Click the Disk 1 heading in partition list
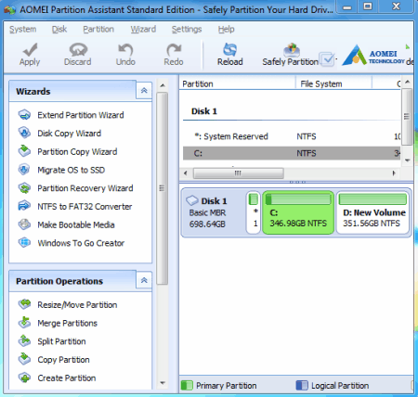 tap(204, 111)
